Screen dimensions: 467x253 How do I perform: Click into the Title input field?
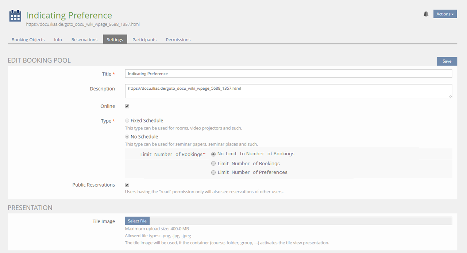tap(288, 74)
